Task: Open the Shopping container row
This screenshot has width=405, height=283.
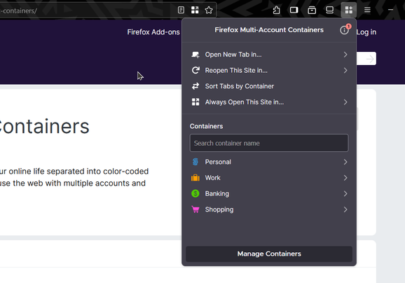Action: [269, 209]
